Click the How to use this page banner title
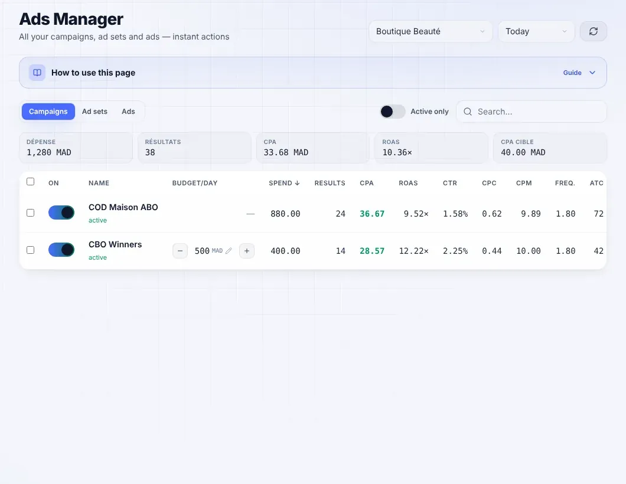 93,73
